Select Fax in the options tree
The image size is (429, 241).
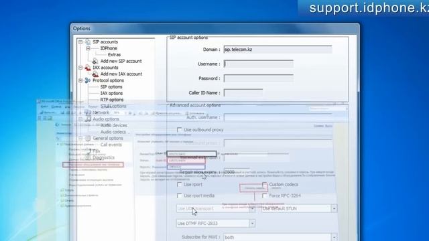[97, 151]
